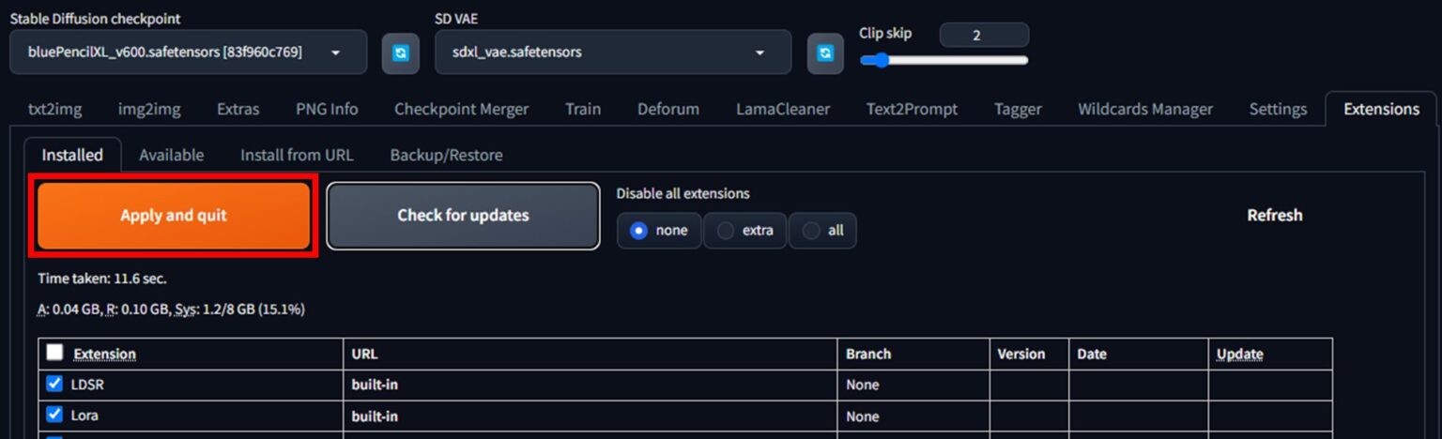This screenshot has width=1442, height=439.
Task: Select the 'all' disable extensions option
Action: (822, 231)
